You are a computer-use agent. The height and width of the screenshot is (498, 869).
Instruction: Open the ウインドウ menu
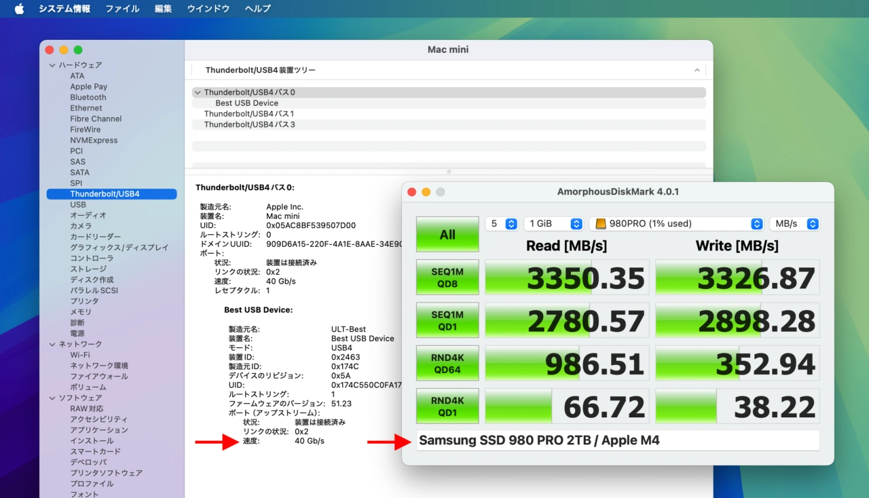pyautogui.click(x=208, y=8)
